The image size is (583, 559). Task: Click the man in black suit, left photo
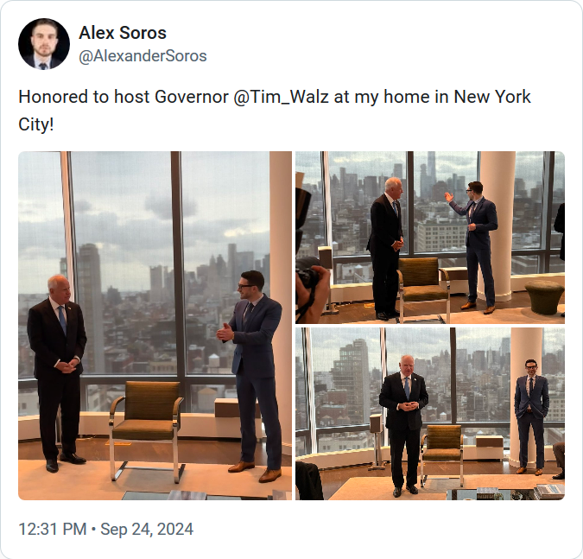click(57, 373)
